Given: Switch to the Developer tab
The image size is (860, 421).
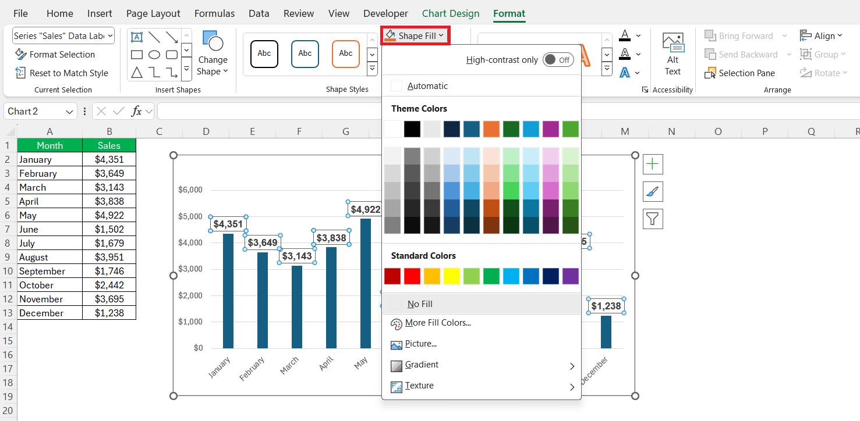Looking at the screenshot, I should (x=385, y=13).
